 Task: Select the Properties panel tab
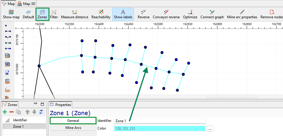(x=60, y=105)
